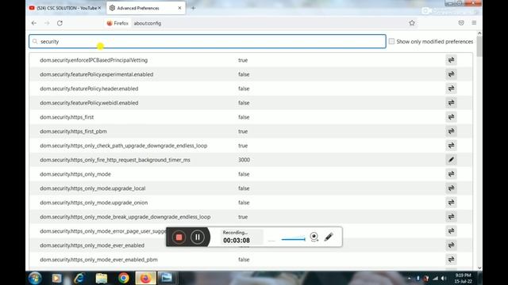Adjust the recorder volume slider
Image resolution: width=508 pixels, height=285 pixels.
pyautogui.click(x=293, y=239)
